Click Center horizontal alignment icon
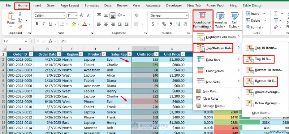Image resolution: width=289 pixels, height=134 pixels. tap(106, 24)
